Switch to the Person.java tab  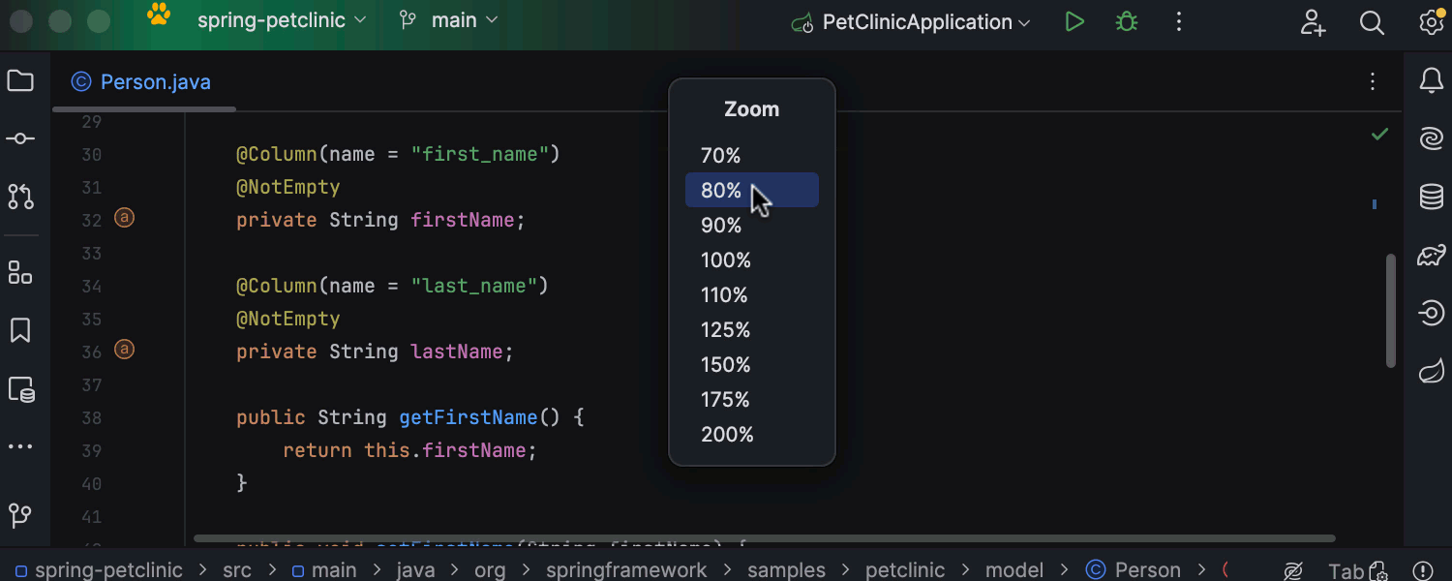[x=143, y=82]
